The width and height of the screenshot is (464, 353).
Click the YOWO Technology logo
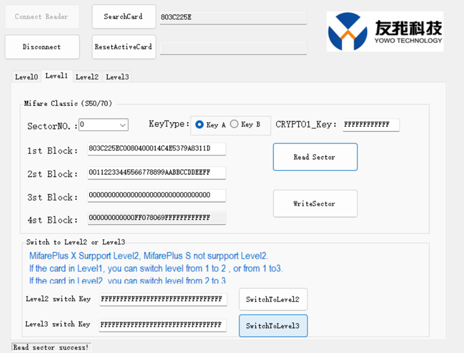[385, 32]
